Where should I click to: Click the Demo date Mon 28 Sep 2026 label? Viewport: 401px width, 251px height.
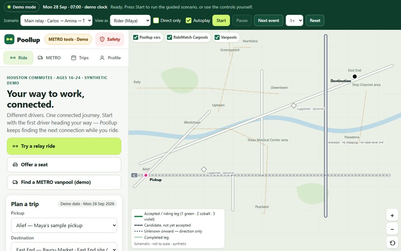pos(88,204)
